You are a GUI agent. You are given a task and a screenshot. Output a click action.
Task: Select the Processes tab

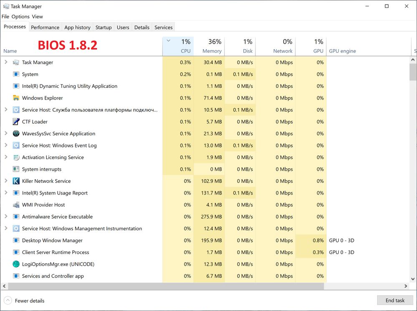(x=15, y=27)
